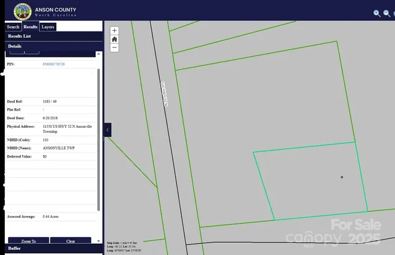Select the magnifier zoom-in tool in header

pyautogui.click(x=377, y=13)
